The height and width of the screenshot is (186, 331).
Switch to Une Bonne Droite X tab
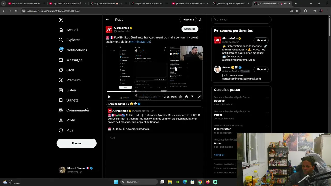(x=108, y=4)
